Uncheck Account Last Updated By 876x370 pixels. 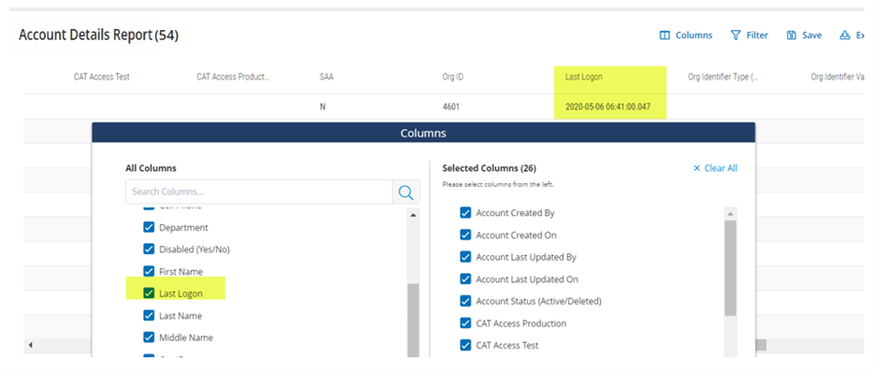(465, 257)
